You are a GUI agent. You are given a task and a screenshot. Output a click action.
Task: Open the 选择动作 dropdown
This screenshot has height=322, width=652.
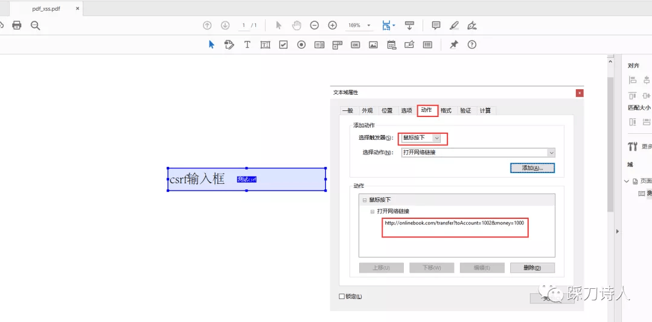point(478,153)
